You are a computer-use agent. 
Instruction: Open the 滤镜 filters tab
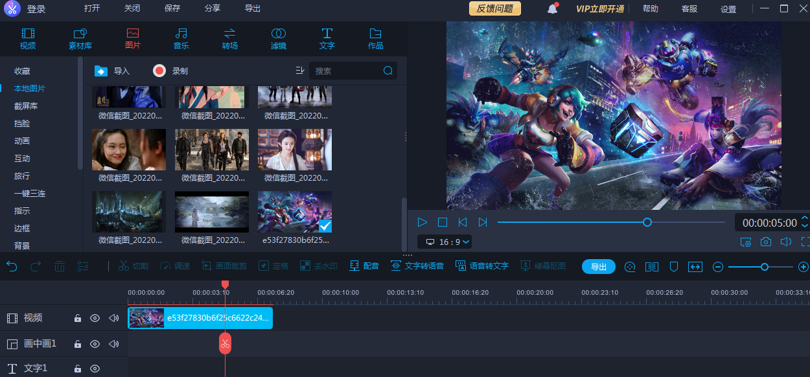pos(279,38)
